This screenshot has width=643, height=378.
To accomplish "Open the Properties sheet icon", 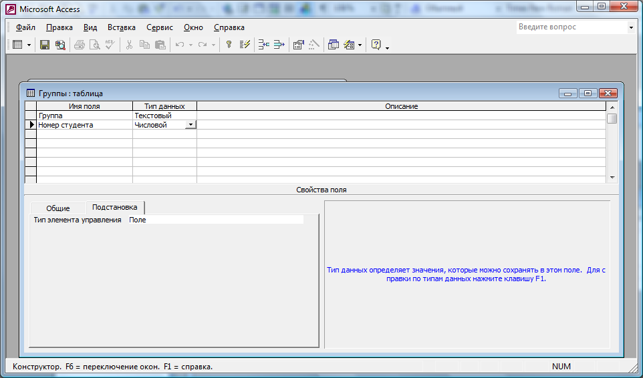I will coord(299,45).
